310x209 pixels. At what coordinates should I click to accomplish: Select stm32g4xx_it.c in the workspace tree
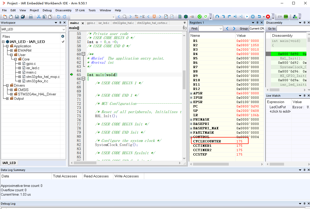(37, 81)
